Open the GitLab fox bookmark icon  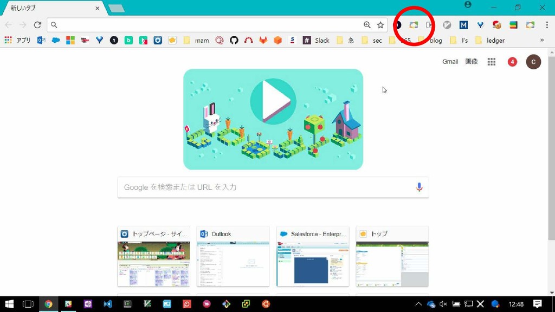tap(263, 40)
